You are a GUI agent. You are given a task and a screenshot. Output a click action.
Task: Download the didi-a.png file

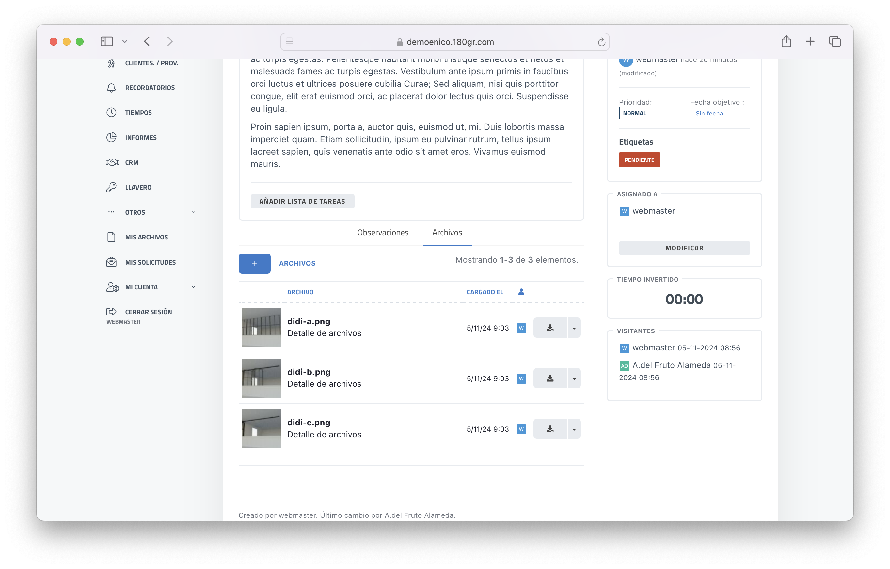550,328
